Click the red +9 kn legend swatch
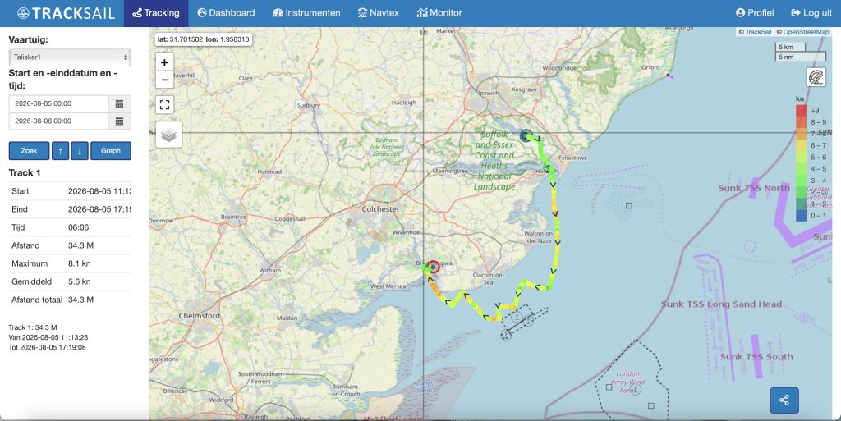This screenshot has width=841, height=421. click(x=801, y=111)
